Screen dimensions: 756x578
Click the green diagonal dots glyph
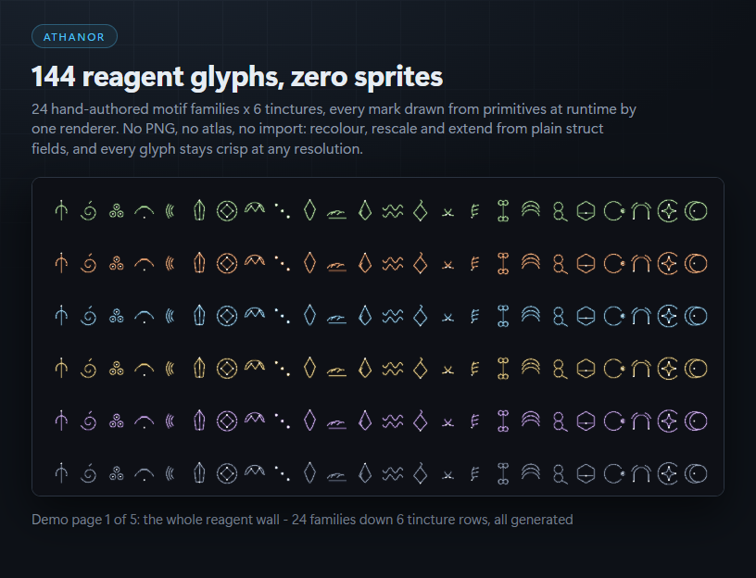(x=282, y=211)
